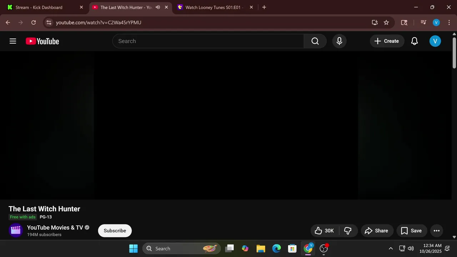Open Chrome side panel search icon
457x257 pixels.
(x=404, y=22)
